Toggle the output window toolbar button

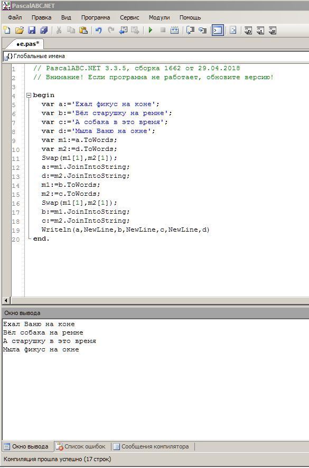click(218, 30)
